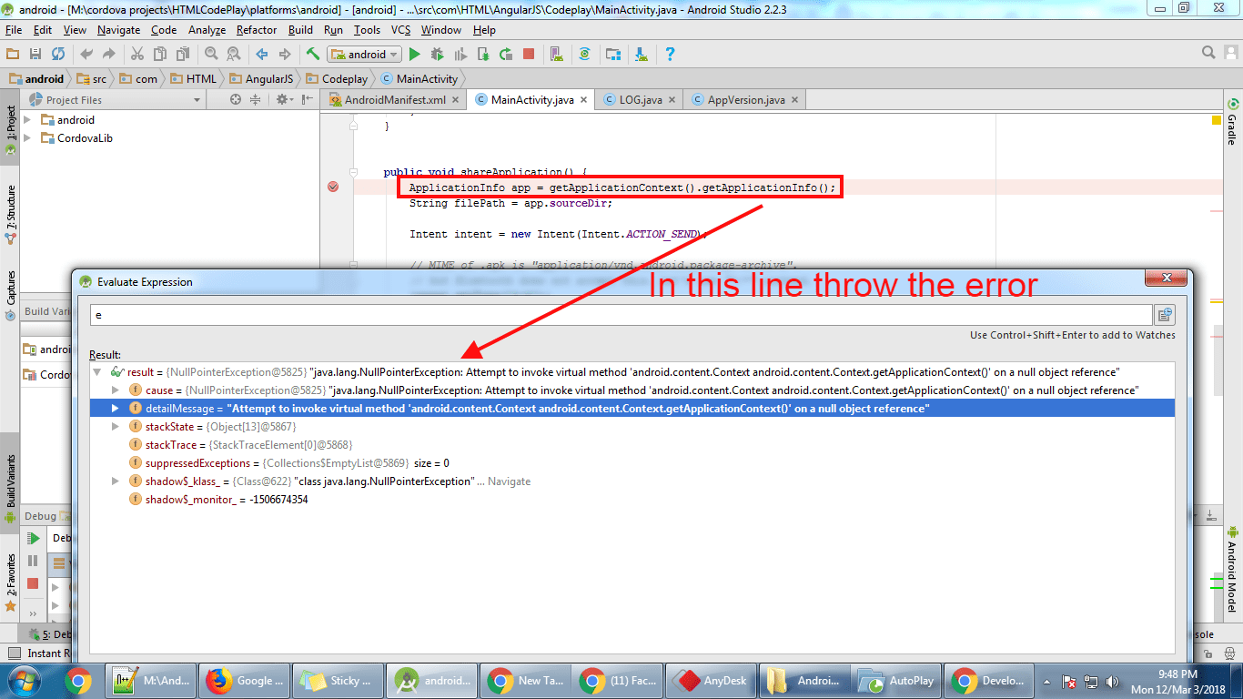Click the Replace toolbar icon
The image size is (1243, 699).
tap(233, 54)
